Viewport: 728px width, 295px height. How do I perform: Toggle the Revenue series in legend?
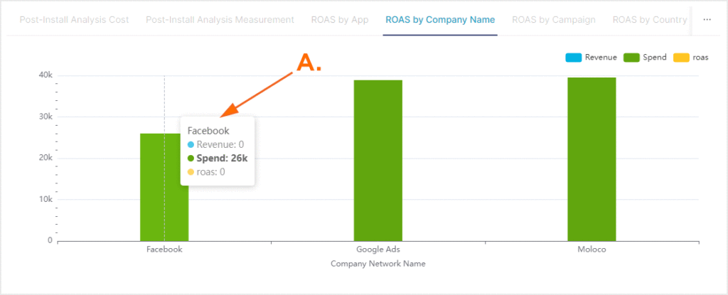(x=591, y=58)
